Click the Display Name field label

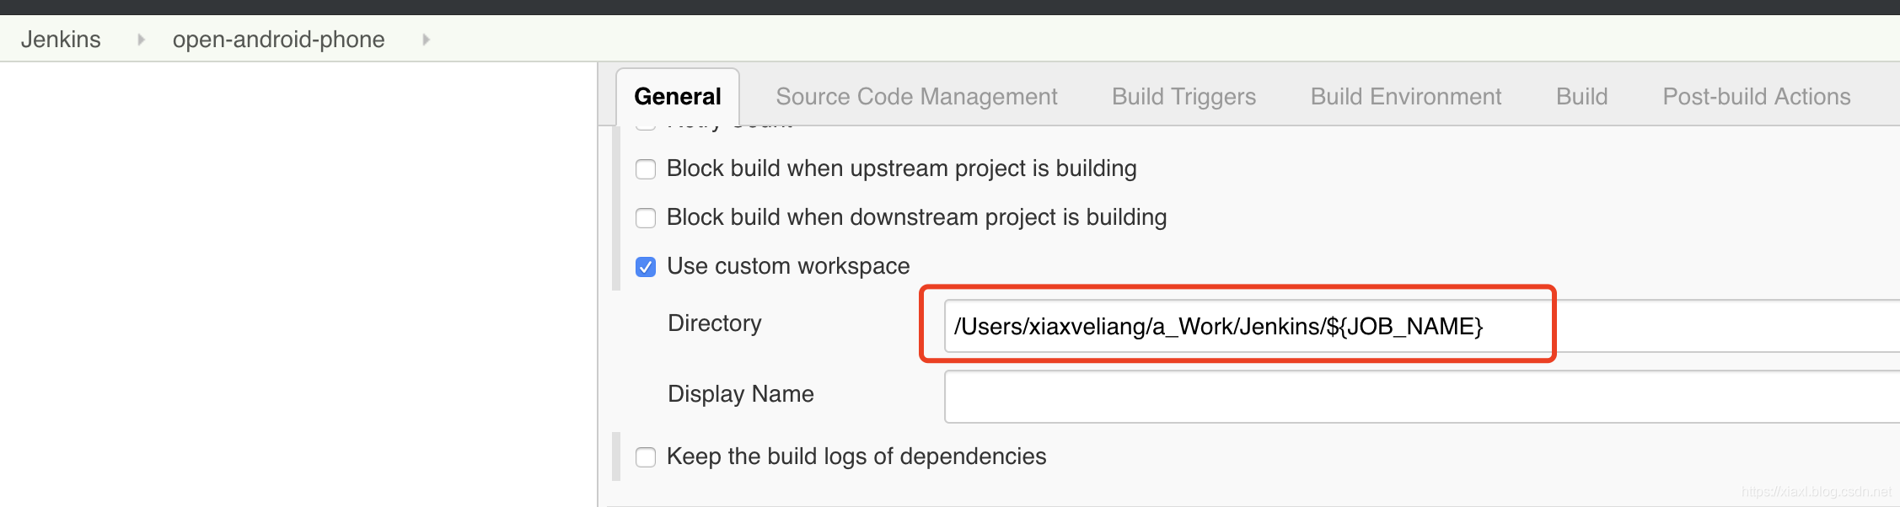[x=740, y=394]
